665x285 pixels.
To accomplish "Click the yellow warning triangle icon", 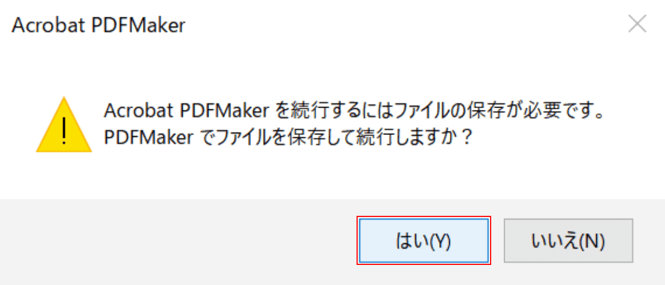I will (64, 124).
